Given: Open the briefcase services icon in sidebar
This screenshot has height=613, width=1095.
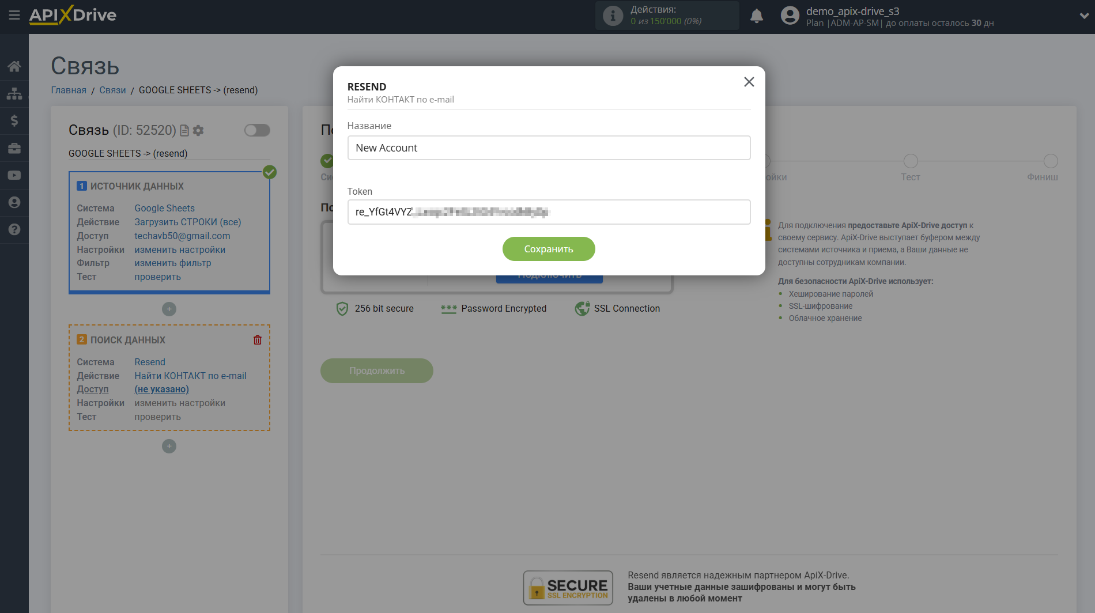Looking at the screenshot, I should coord(14,148).
